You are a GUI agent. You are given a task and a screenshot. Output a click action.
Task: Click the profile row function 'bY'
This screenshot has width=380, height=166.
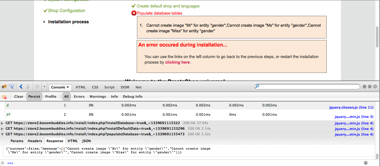tap(8, 114)
